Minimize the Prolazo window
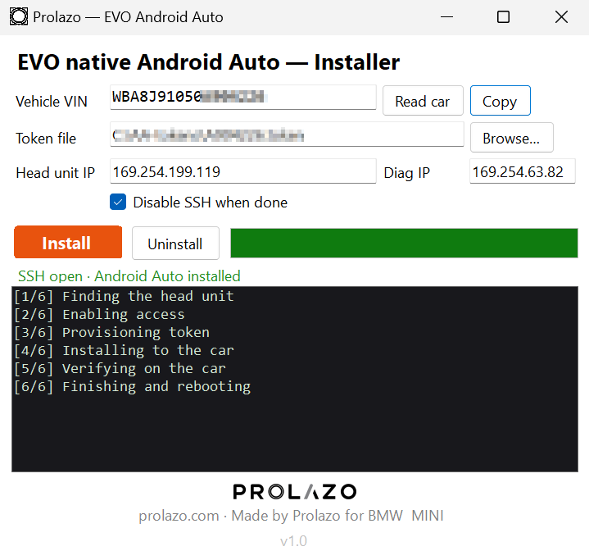This screenshot has width=589, height=560. [446, 17]
